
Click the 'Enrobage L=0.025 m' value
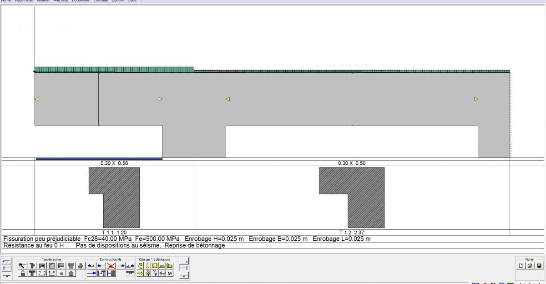pos(342,238)
